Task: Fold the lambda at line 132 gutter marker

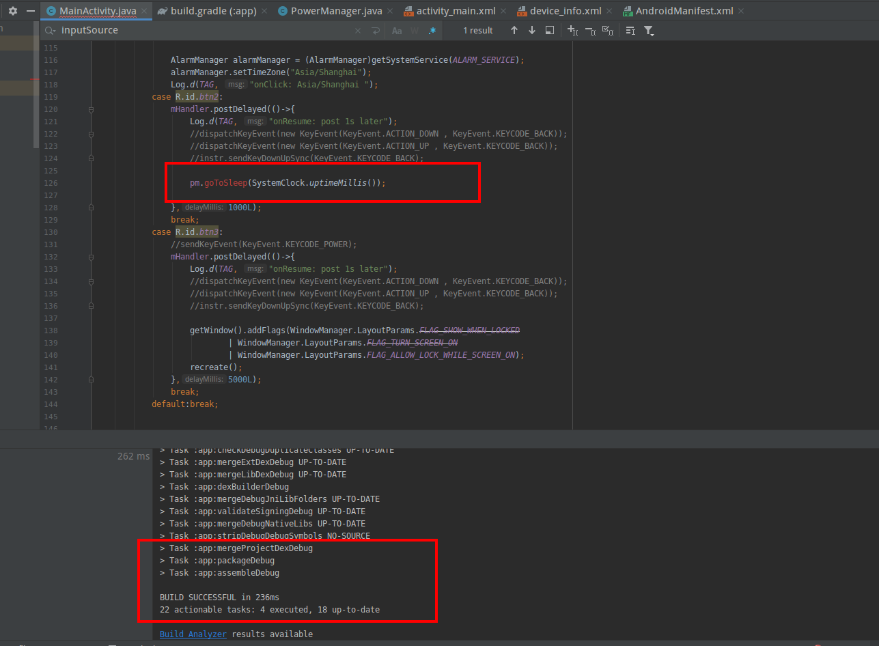Action: coord(91,257)
